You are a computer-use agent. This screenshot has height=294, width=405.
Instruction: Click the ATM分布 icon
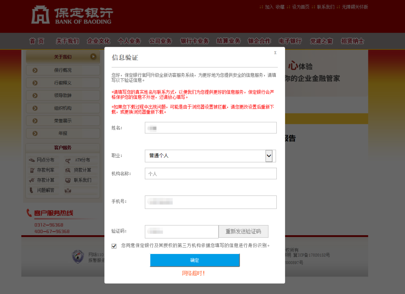pos(68,160)
